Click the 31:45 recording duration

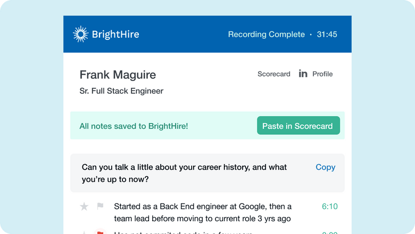tap(327, 34)
